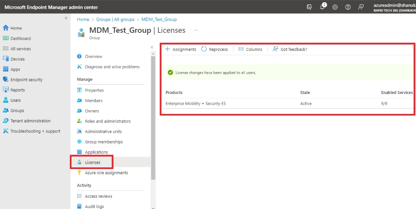
Task: Open the Settings gear icon
Action: click(335, 7)
